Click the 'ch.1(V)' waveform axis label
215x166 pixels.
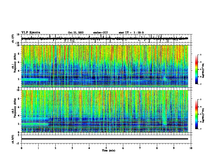point(13,39)
